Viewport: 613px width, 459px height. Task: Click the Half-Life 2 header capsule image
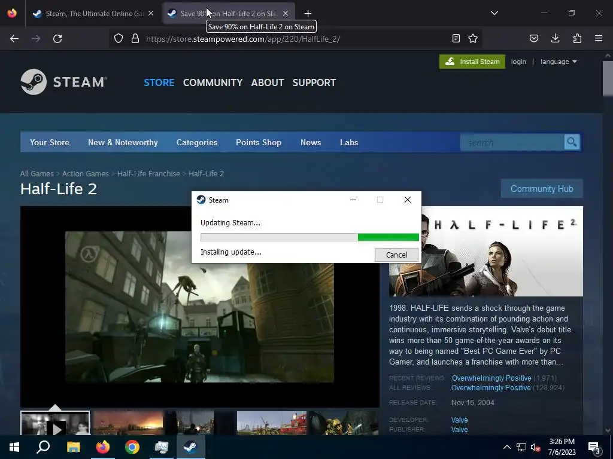pos(486,252)
